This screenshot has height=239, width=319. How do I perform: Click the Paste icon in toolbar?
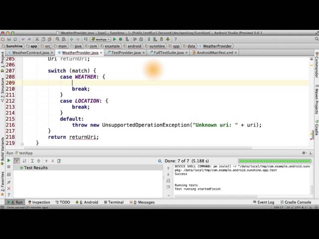(50, 39)
